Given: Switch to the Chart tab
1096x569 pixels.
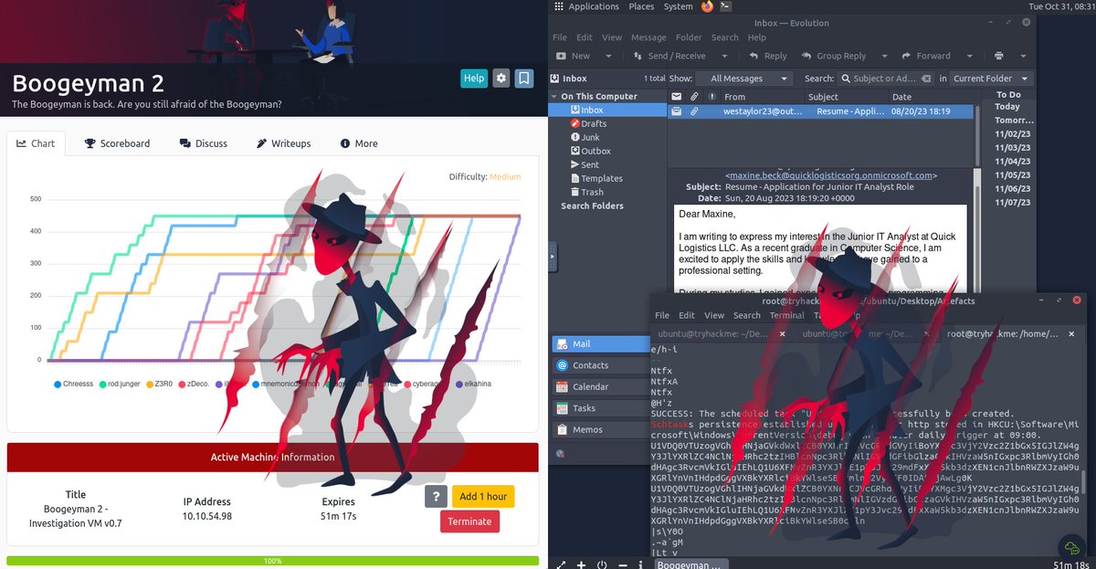Looking at the screenshot, I should [x=37, y=143].
